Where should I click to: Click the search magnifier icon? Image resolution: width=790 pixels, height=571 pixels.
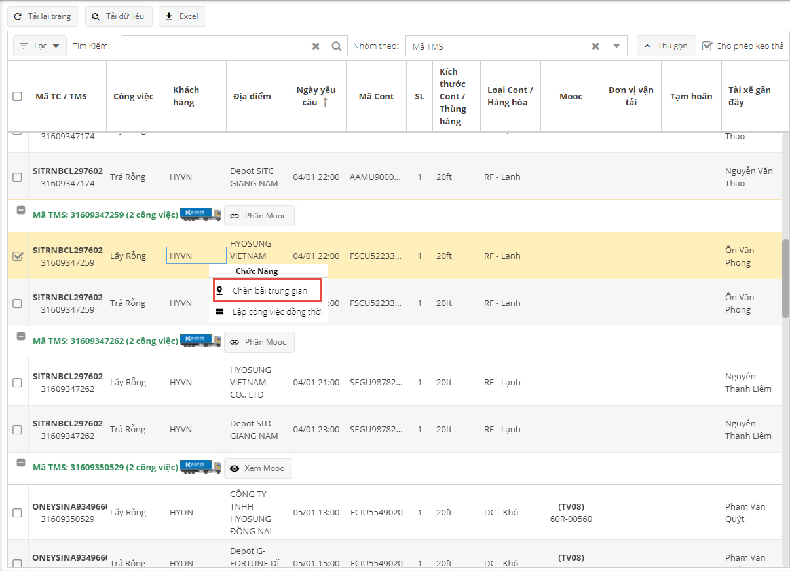pos(337,46)
